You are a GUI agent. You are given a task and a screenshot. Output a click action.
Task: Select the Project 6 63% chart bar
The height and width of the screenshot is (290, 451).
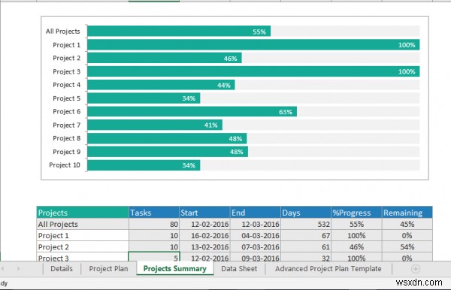(x=192, y=111)
